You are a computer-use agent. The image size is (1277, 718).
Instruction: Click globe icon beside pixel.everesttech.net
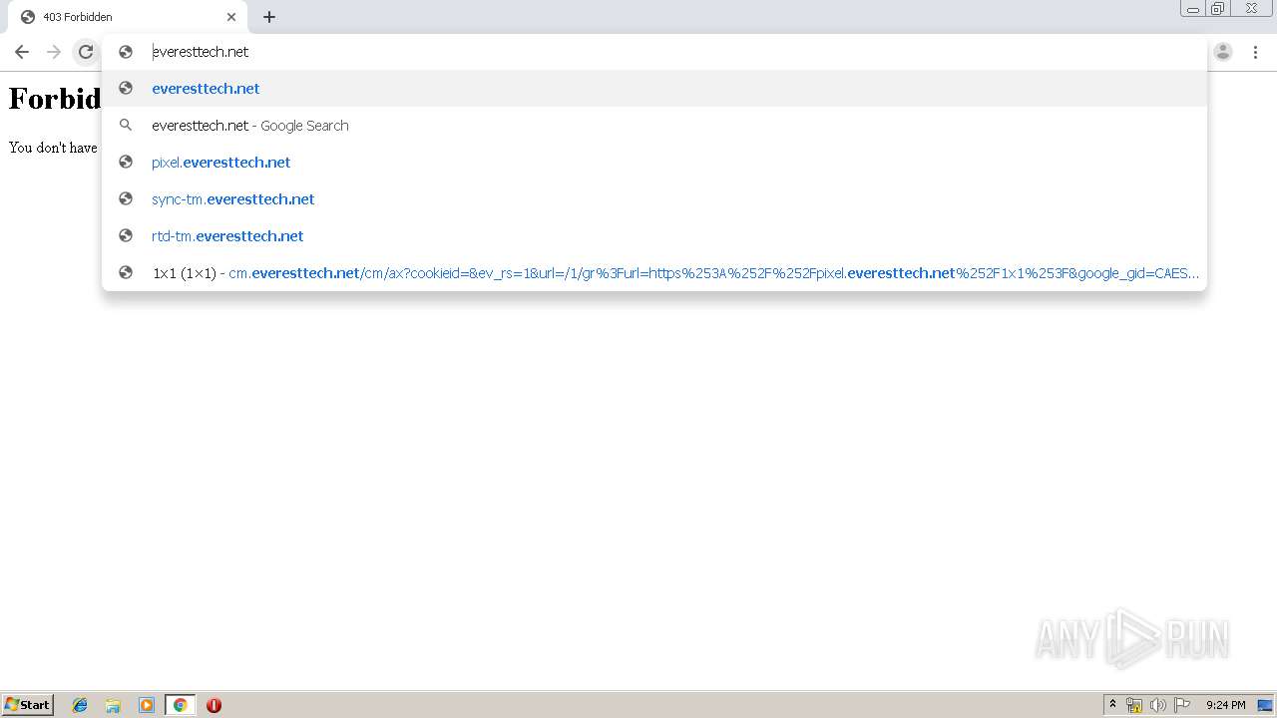[x=126, y=163]
